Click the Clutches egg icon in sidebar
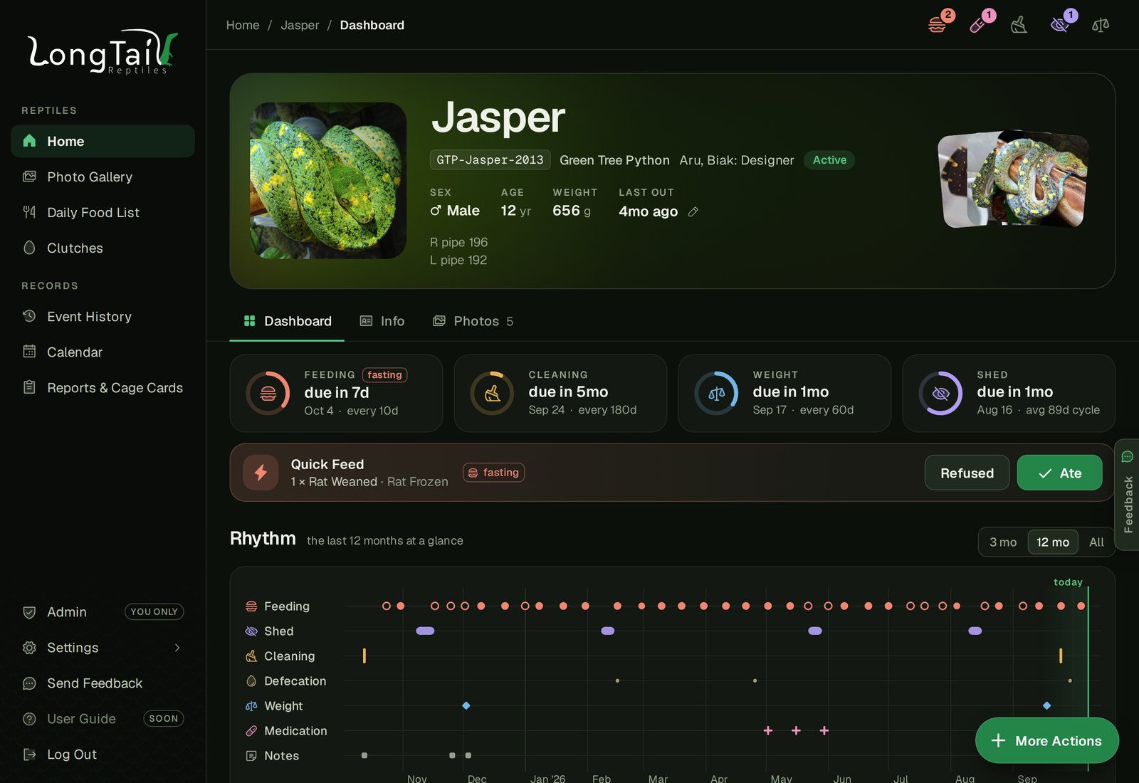1139x783 pixels. pyautogui.click(x=29, y=248)
